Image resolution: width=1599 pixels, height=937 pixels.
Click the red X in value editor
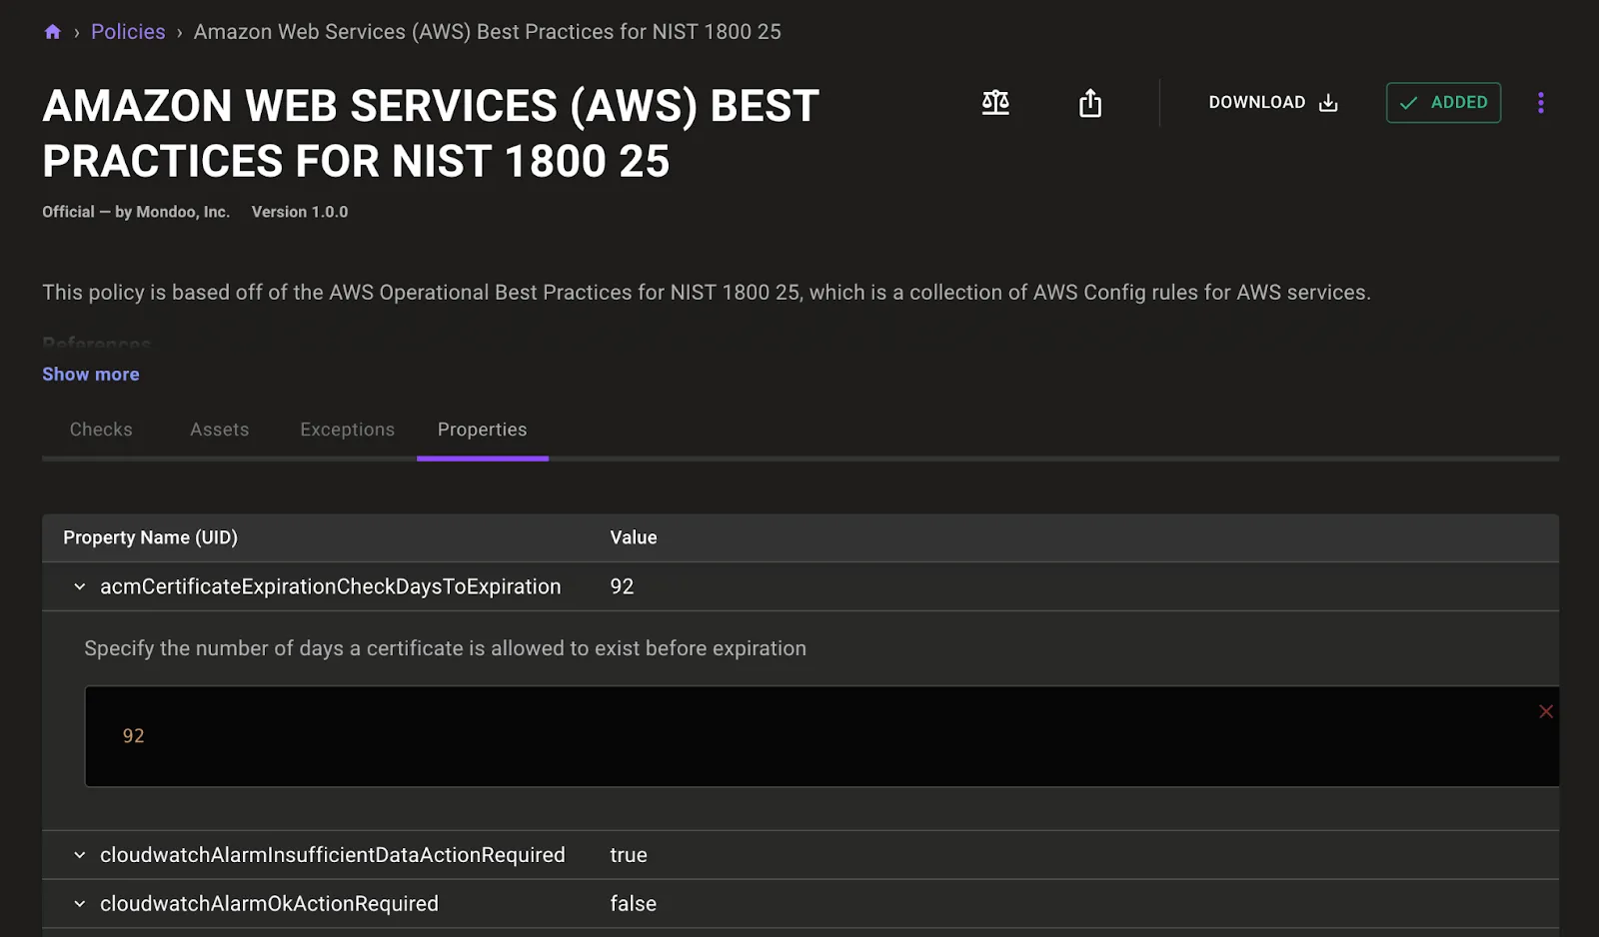(1546, 711)
